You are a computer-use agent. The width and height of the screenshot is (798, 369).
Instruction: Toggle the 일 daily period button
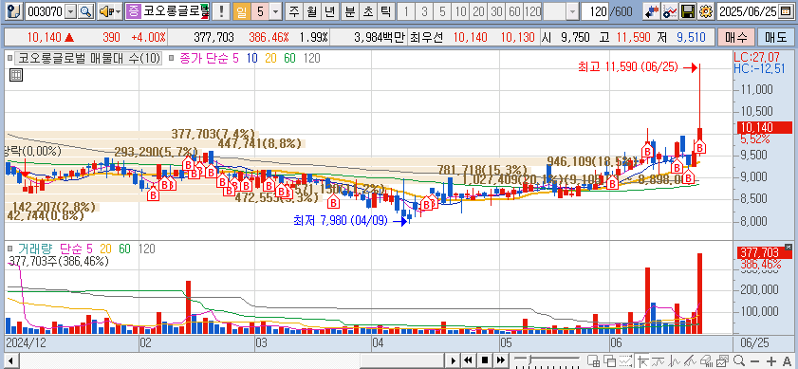point(242,11)
